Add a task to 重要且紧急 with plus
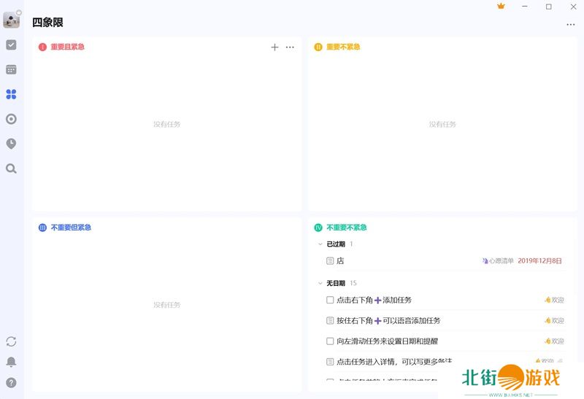The width and height of the screenshot is (584, 399). tap(274, 47)
